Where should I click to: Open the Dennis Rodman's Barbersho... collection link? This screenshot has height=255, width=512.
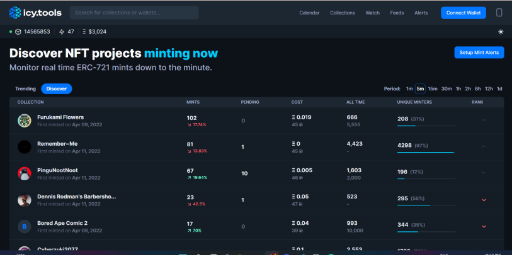[x=77, y=197]
